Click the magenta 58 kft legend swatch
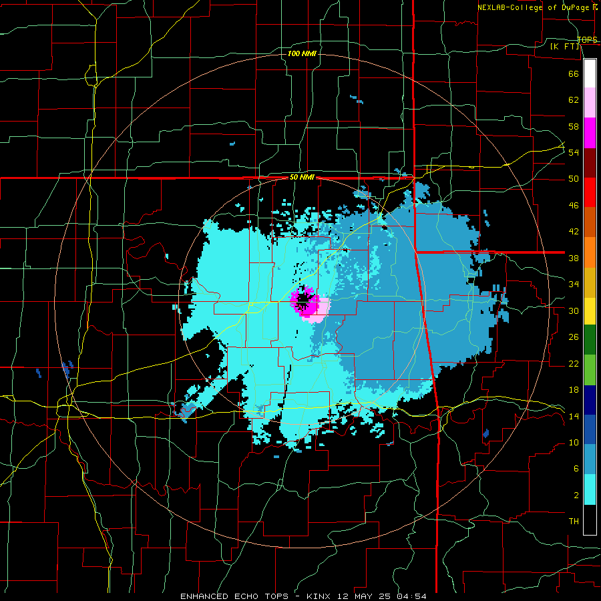The height and width of the screenshot is (601, 601). [590, 133]
